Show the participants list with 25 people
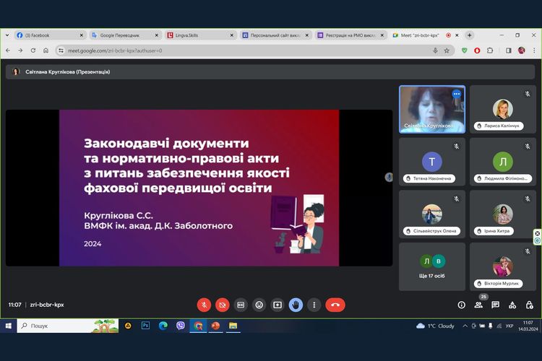This screenshot has width=542, height=361. (x=478, y=305)
